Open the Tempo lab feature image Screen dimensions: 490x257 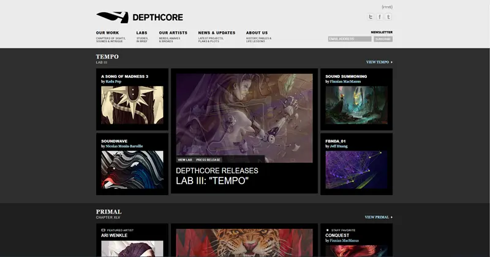(244, 118)
